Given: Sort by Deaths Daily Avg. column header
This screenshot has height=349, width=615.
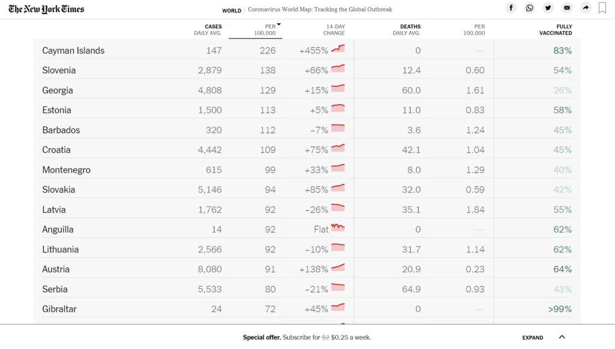Looking at the screenshot, I should coord(407,30).
